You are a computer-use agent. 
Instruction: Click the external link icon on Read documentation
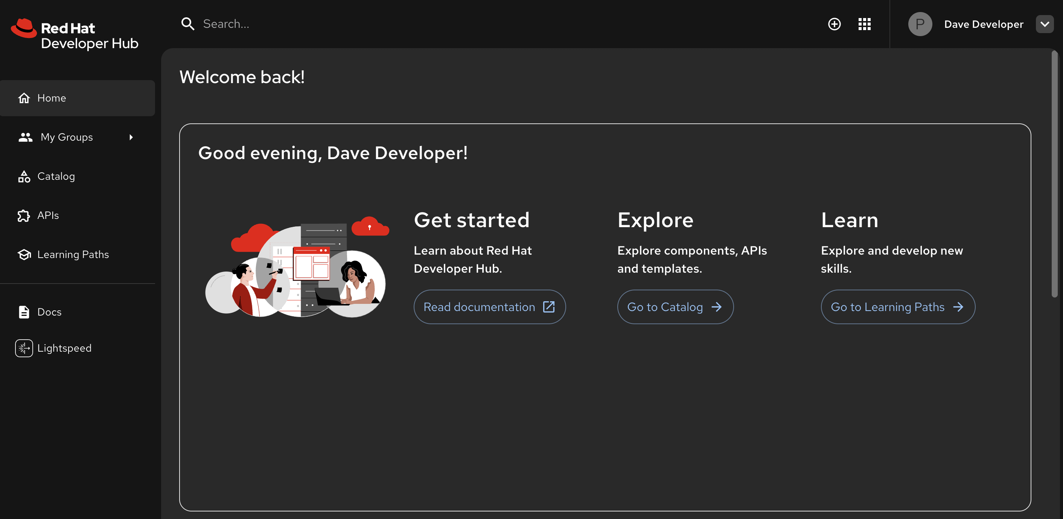(549, 307)
